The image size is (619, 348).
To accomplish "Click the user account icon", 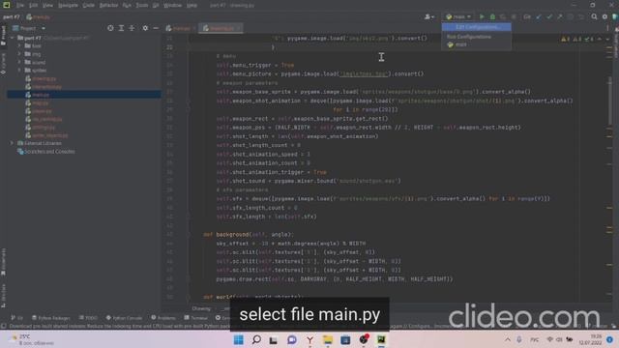I will pyautogui.click(x=429, y=17).
